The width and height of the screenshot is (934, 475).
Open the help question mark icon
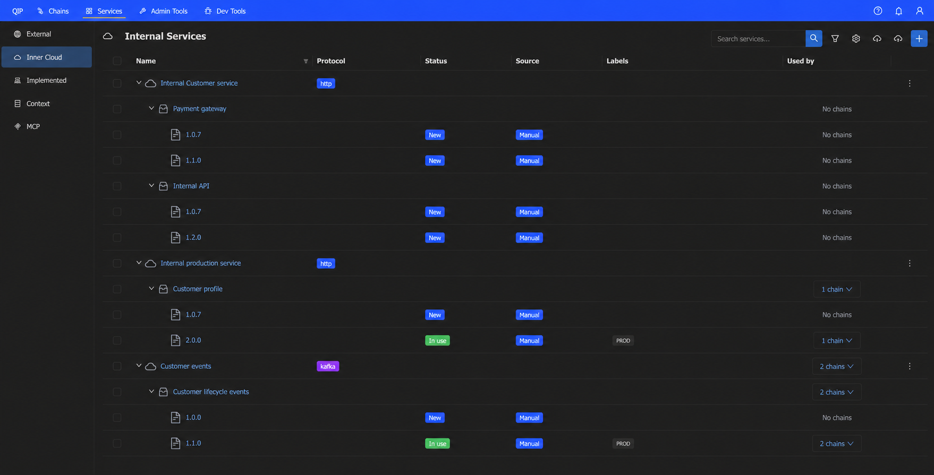(x=878, y=11)
